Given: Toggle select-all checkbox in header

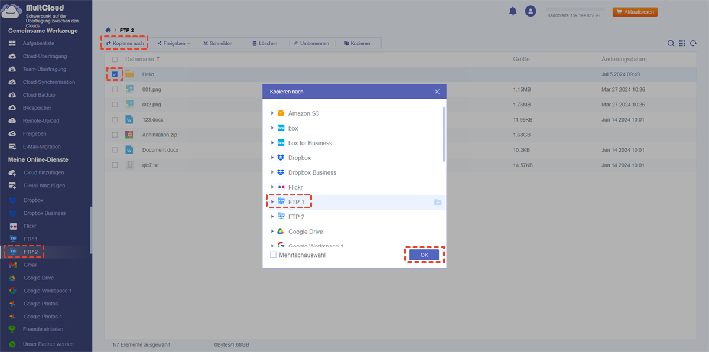Looking at the screenshot, I should tap(115, 60).
